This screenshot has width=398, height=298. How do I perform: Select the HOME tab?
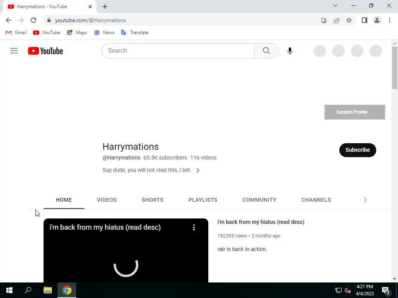64,200
